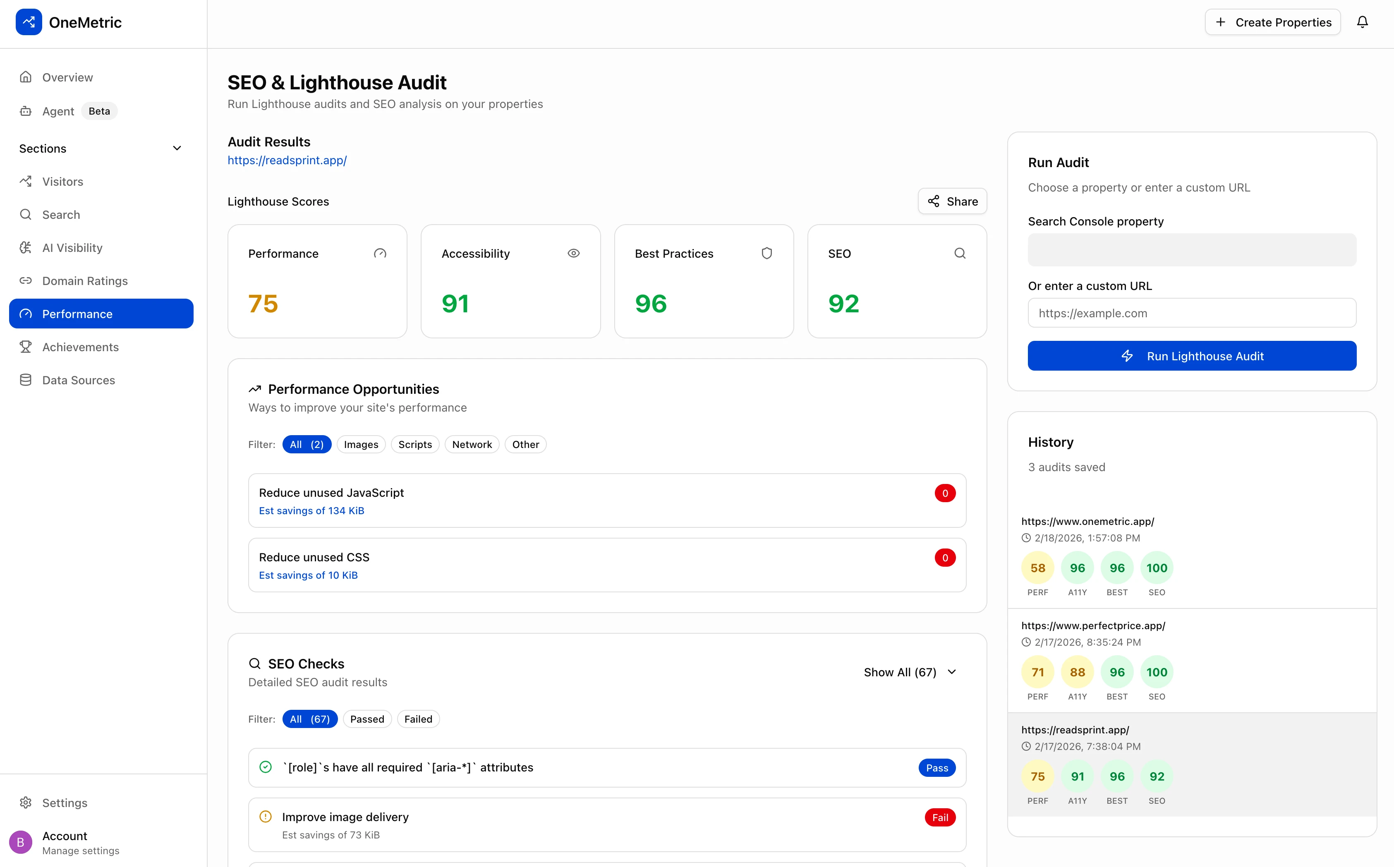
Task: Open the Data Sources database item
Action: click(79, 380)
